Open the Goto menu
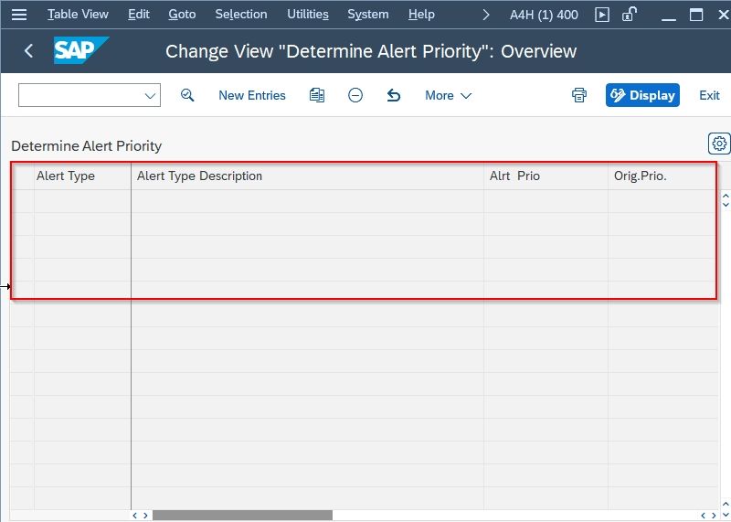731x522 pixels. (182, 15)
